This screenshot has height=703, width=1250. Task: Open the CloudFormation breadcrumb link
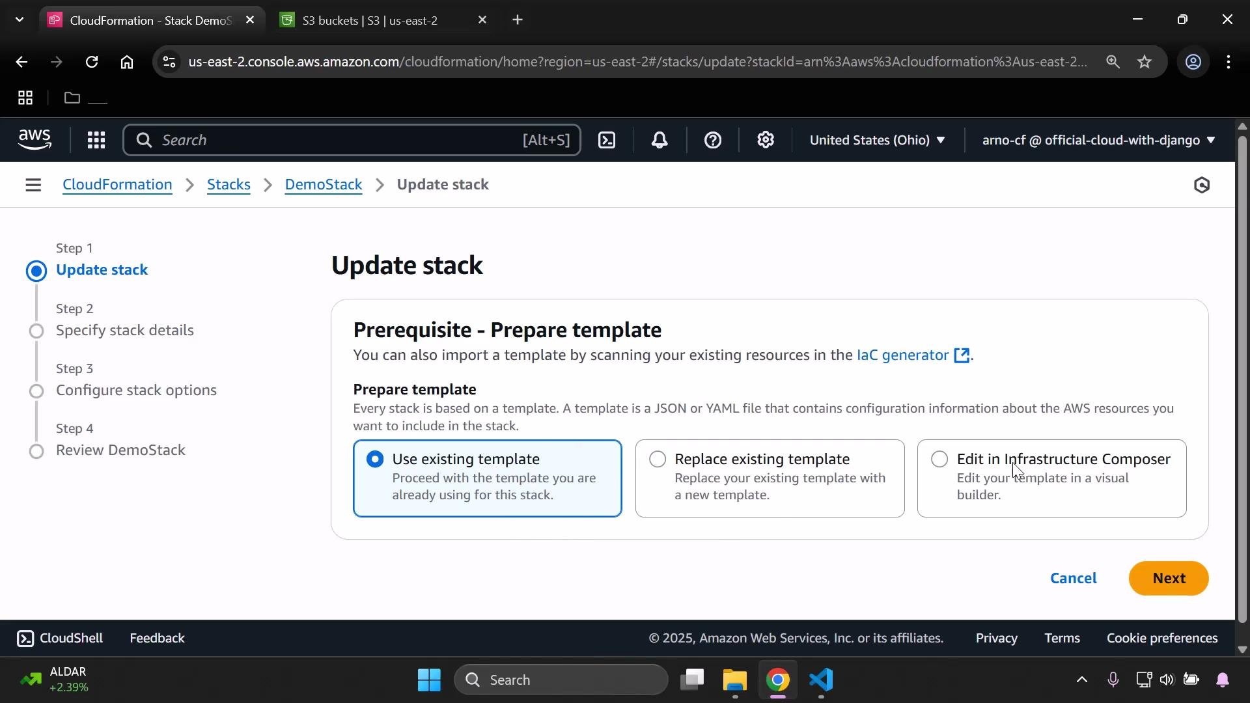click(x=117, y=185)
